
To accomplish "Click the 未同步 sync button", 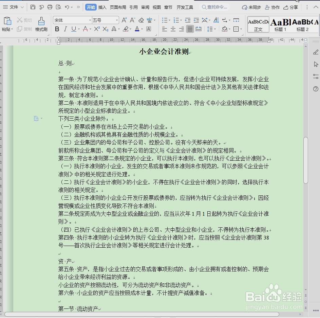I will point(251,7).
